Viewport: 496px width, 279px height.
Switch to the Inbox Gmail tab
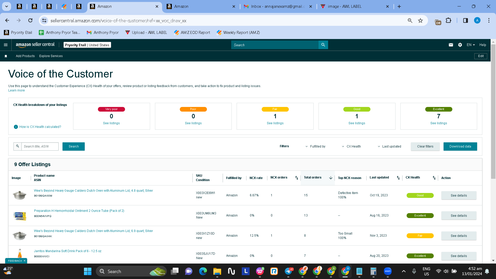277,6
